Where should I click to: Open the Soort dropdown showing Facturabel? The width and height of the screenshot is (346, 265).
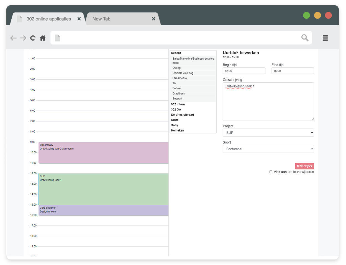click(268, 149)
